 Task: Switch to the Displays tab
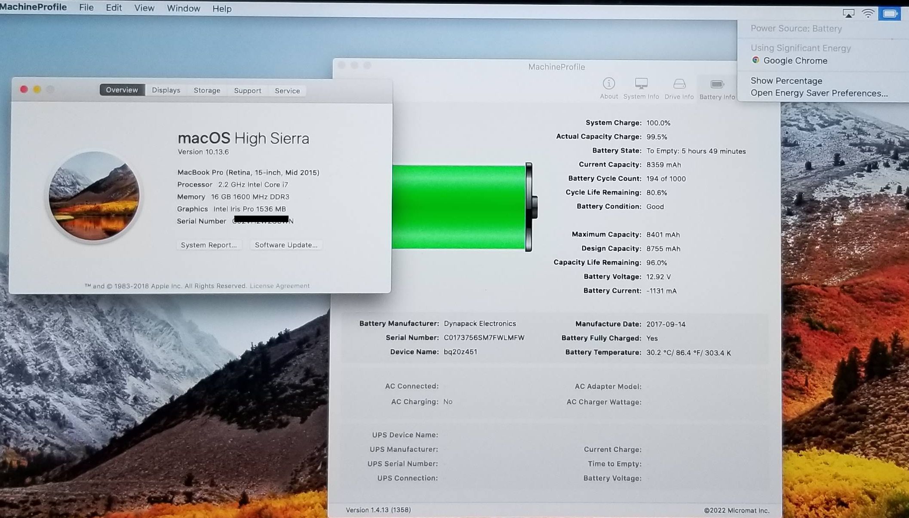[166, 90]
